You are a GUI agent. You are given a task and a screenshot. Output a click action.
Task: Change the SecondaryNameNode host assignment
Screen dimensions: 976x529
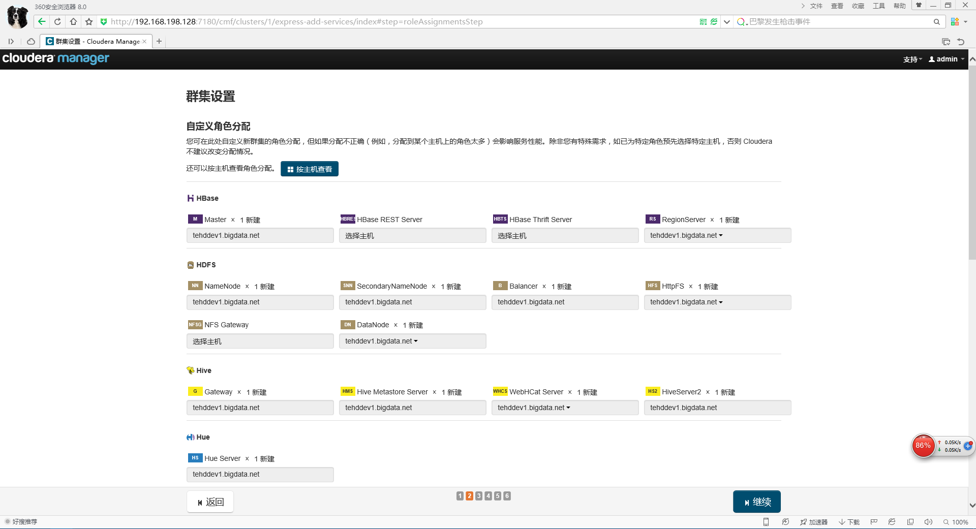(412, 302)
